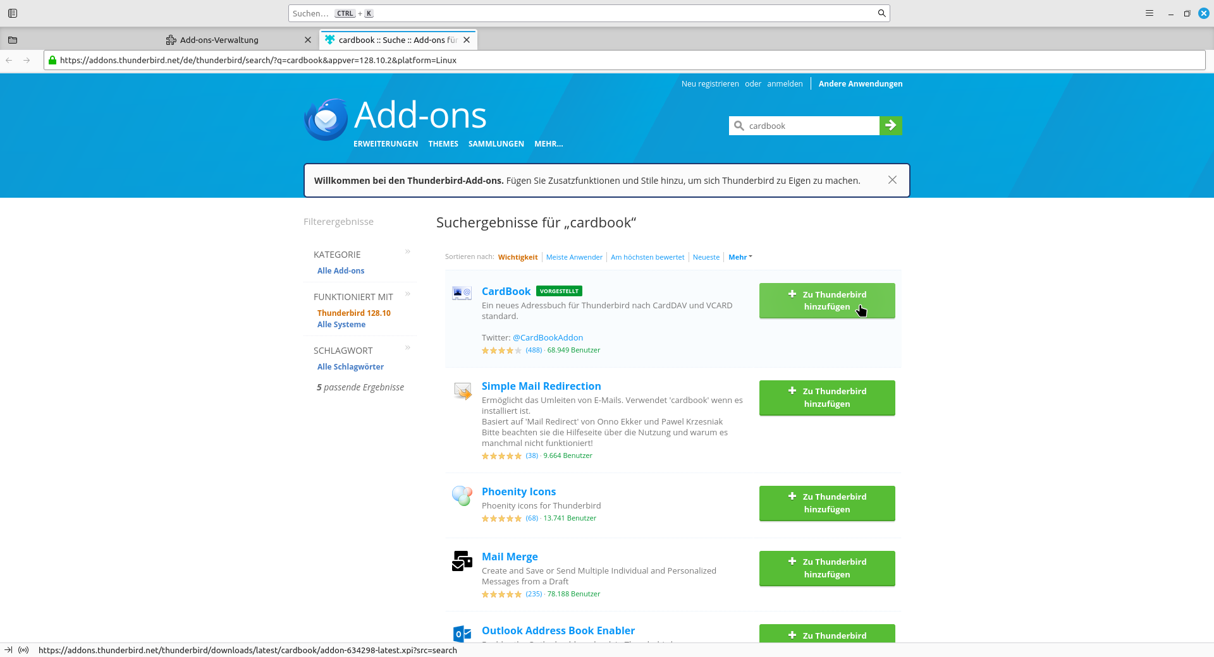Click the folder icon left of the tabs
This screenshot has height=657, width=1214.
pos(13,40)
